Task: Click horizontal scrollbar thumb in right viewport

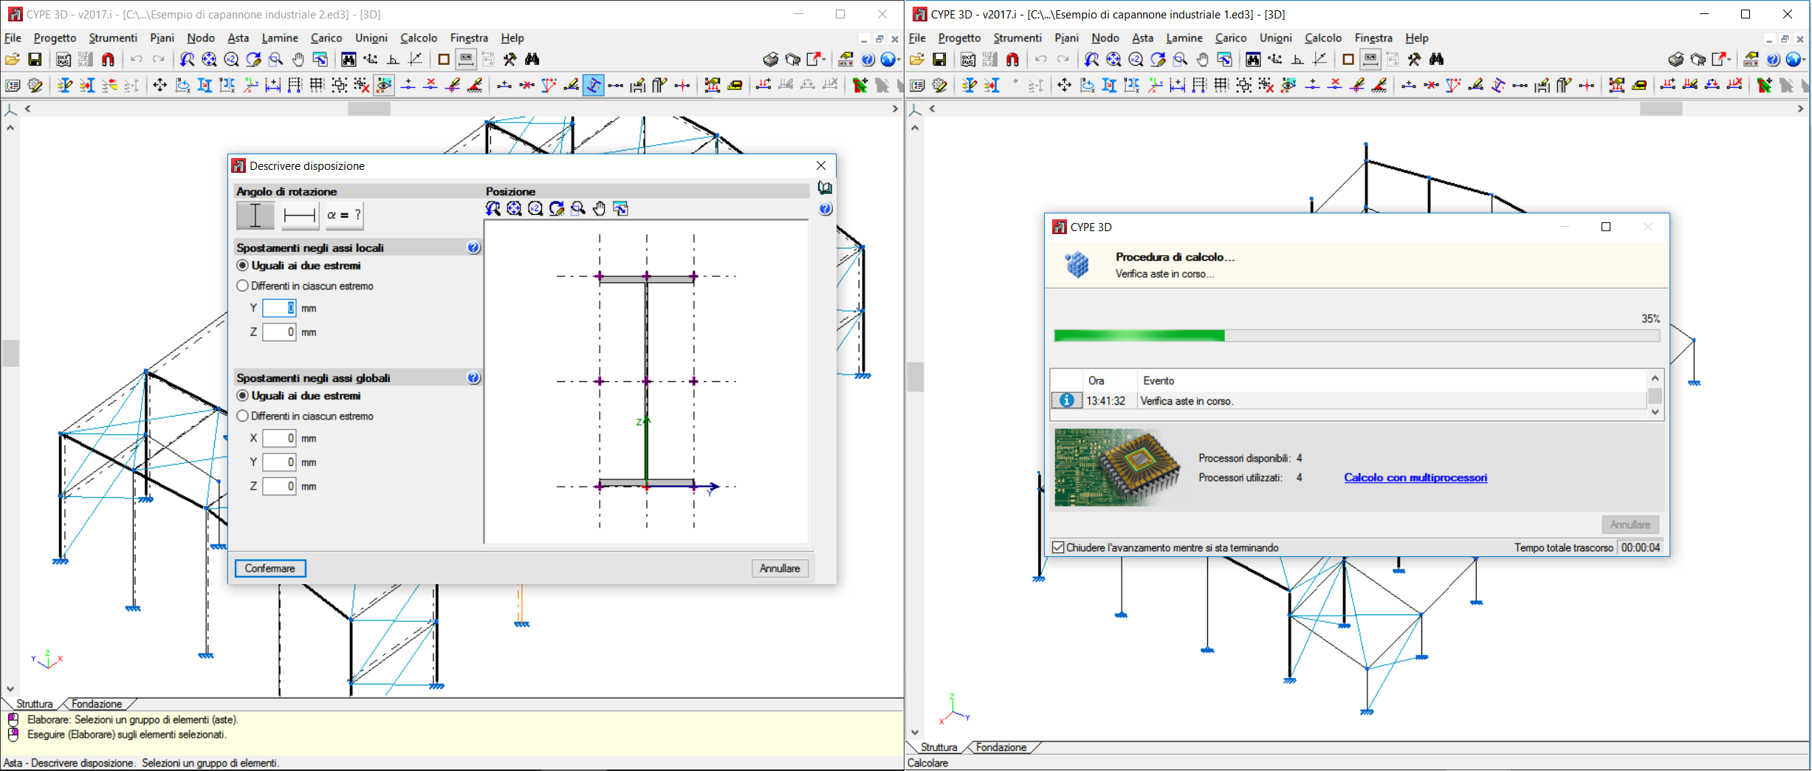Action: tap(1661, 109)
